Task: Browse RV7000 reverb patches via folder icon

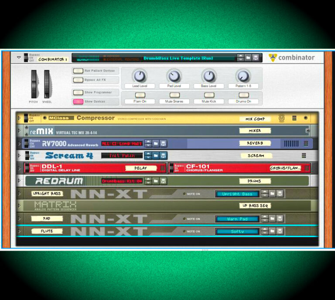Action: click(156, 144)
